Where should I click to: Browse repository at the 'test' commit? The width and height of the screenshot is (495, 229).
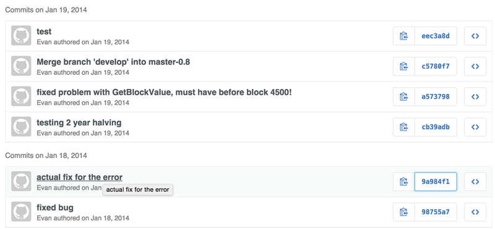(x=475, y=36)
